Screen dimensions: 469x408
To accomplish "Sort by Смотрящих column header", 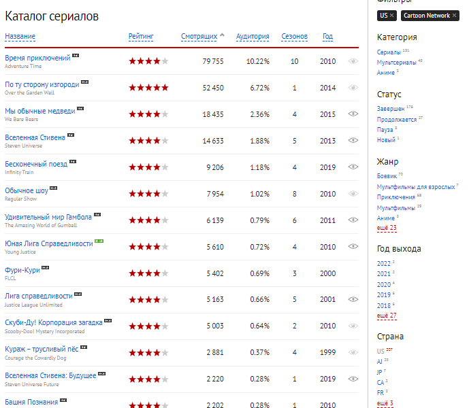I will (x=199, y=37).
